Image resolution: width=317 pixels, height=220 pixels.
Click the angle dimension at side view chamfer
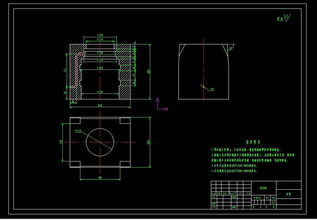[x=231, y=49]
